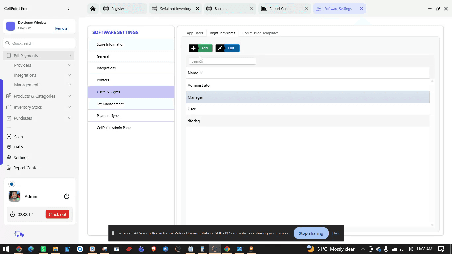Open WhatsApp from the taskbar
The width and height of the screenshot is (452, 254).
43,249
